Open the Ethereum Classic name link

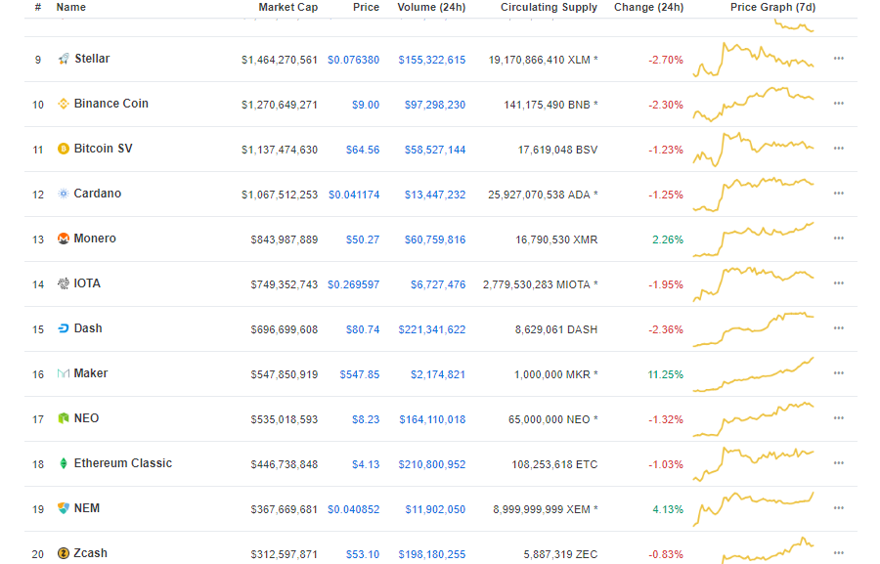[123, 463]
